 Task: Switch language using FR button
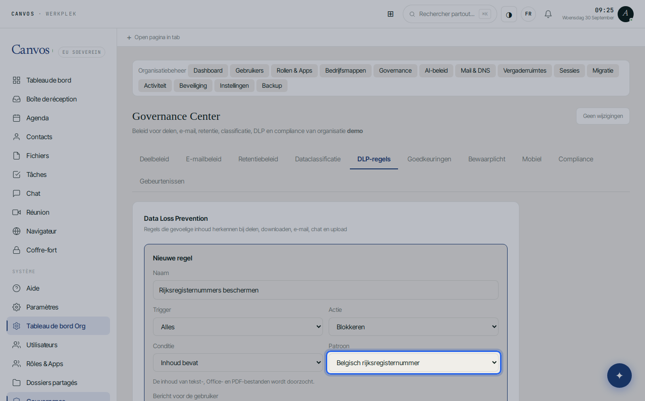[528, 14]
